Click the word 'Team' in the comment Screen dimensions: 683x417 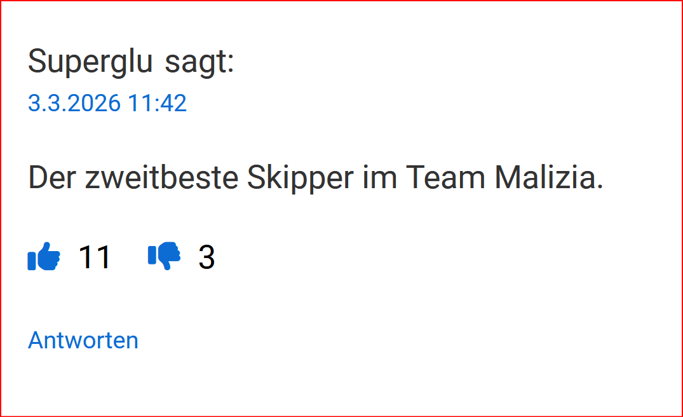(445, 177)
